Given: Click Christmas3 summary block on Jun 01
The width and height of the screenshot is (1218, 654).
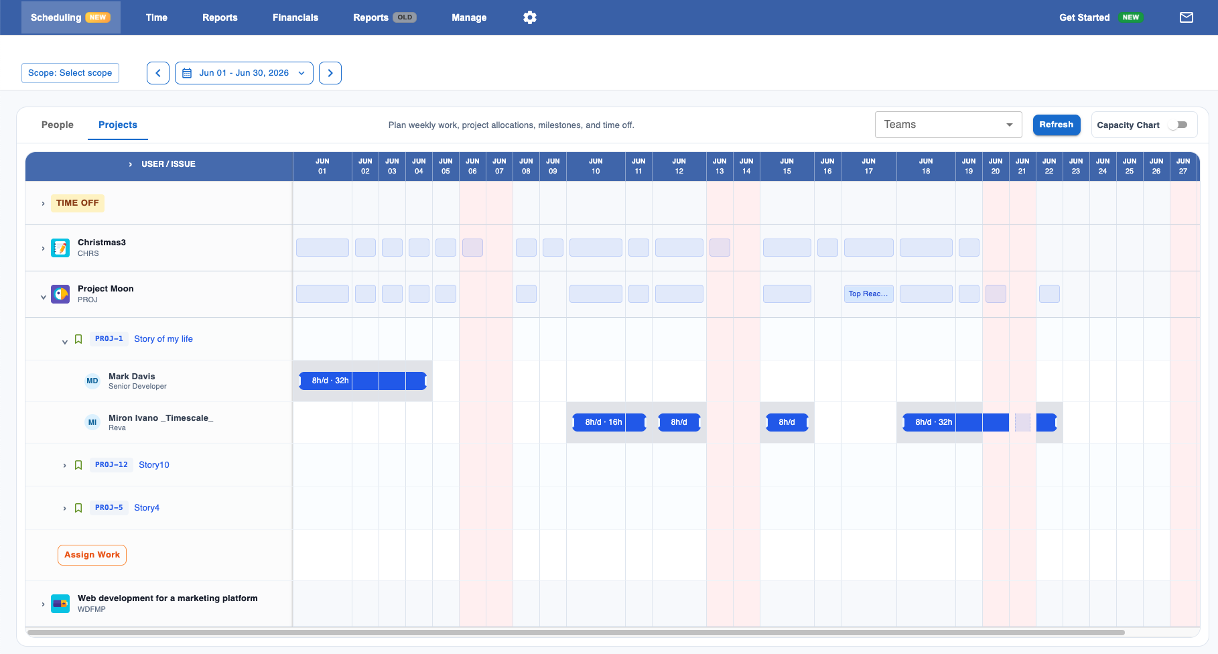Looking at the screenshot, I should coord(322,248).
